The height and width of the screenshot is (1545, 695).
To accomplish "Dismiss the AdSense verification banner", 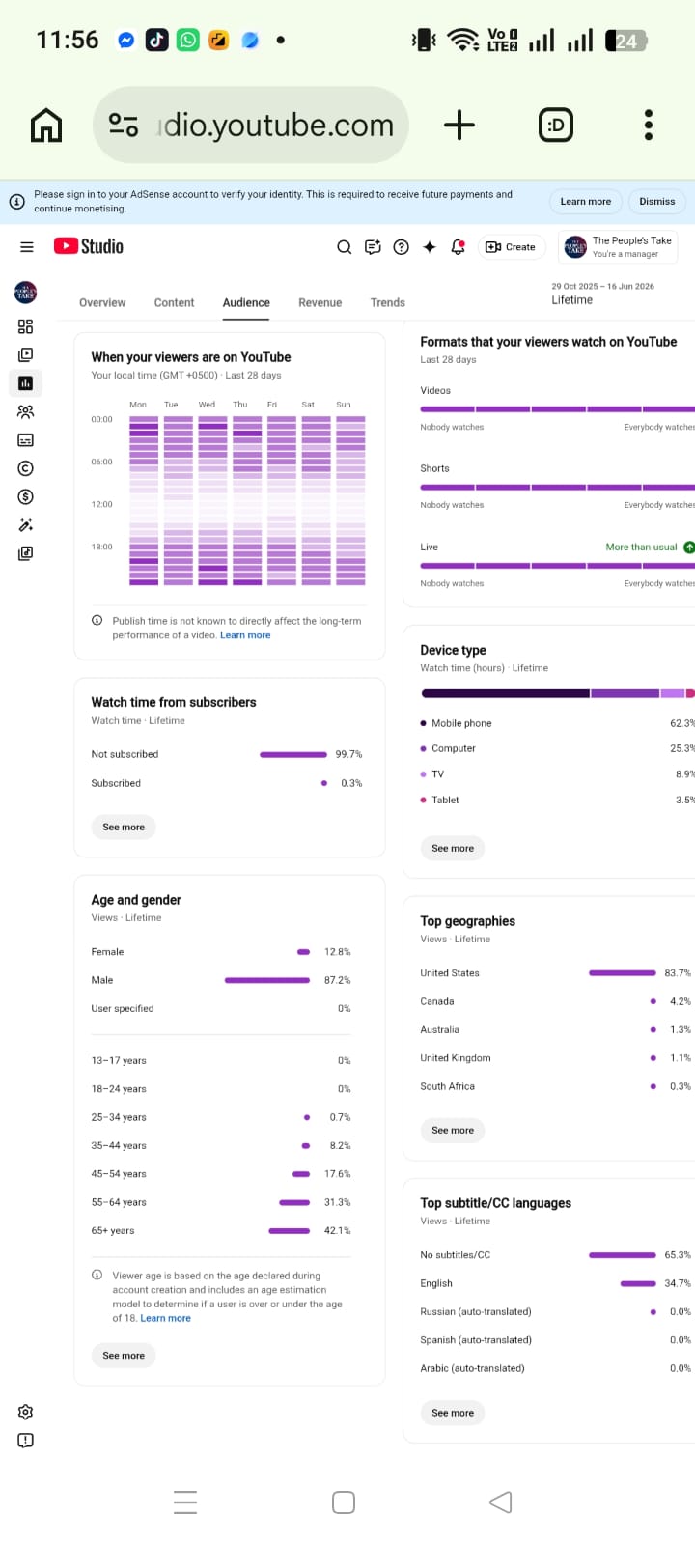I will click(x=657, y=202).
